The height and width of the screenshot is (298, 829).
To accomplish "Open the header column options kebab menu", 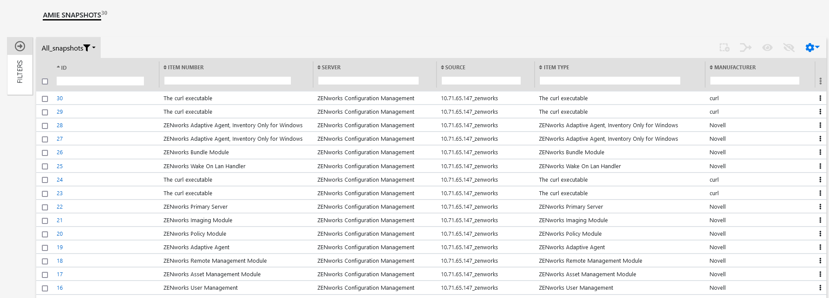I will point(820,81).
